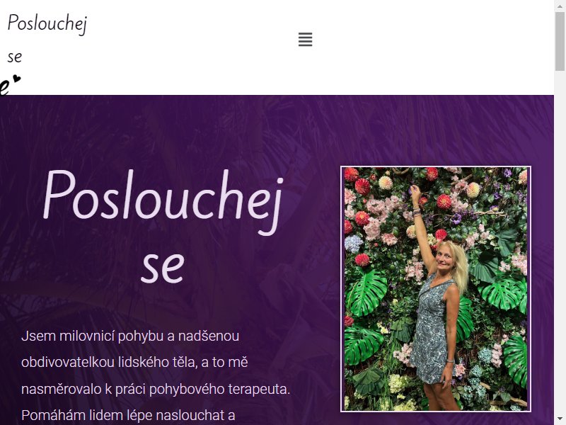Click the paragraph line 'Jsem milovnicí pohybu a nadšenou'
The height and width of the screenshot is (425, 566).
tap(130, 336)
